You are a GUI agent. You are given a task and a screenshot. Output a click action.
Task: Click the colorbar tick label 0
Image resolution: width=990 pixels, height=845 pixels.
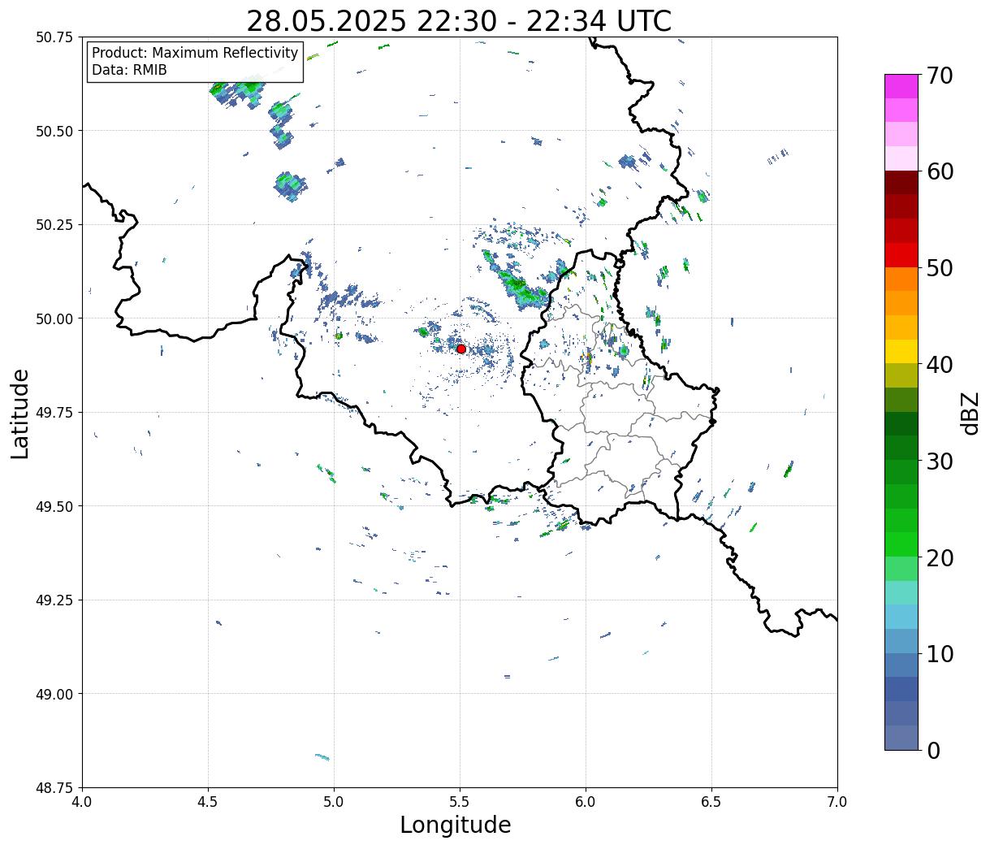(933, 751)
